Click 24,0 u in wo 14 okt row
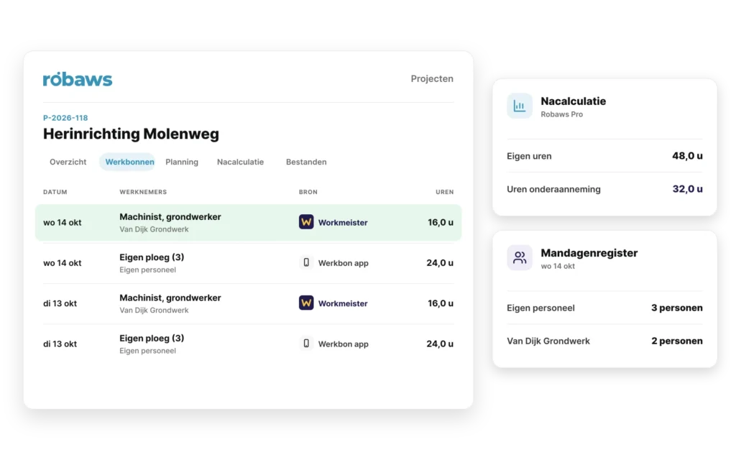The width and height of the screenshot is (736, 460). [x=440, y=263]
